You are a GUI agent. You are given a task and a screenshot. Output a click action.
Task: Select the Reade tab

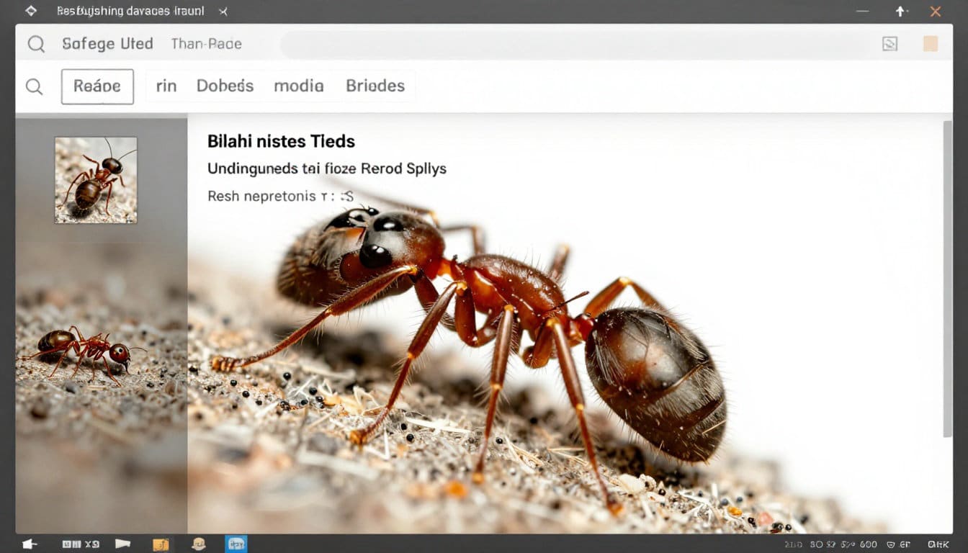point(97,86)
